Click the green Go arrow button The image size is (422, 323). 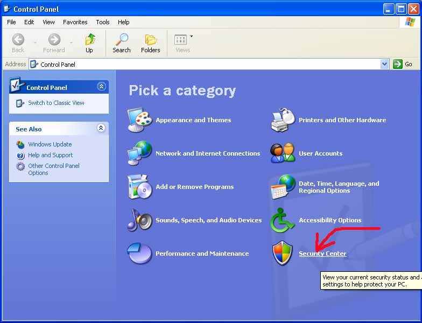point(397,64)
